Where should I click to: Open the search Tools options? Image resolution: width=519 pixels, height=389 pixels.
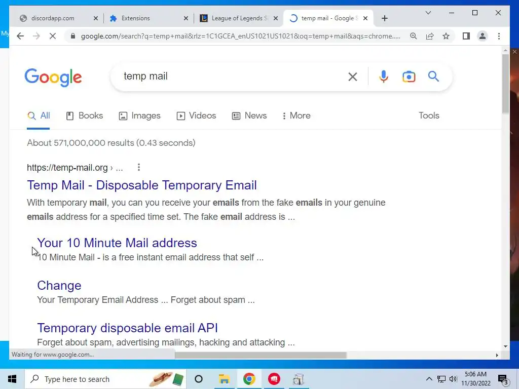point(429,115)
